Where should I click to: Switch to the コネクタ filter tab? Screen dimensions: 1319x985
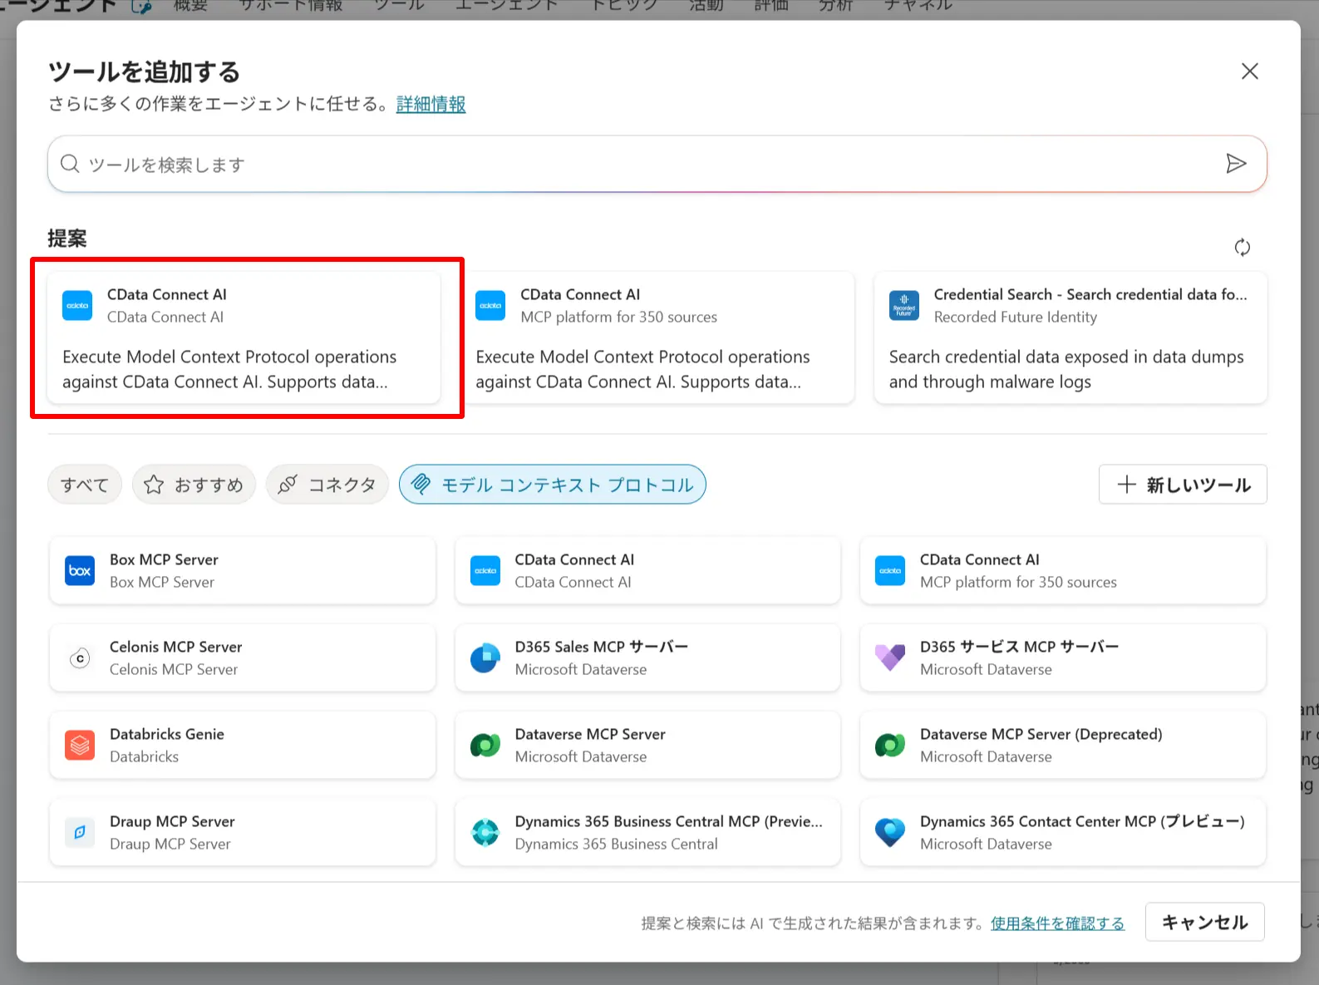point(327,485)
